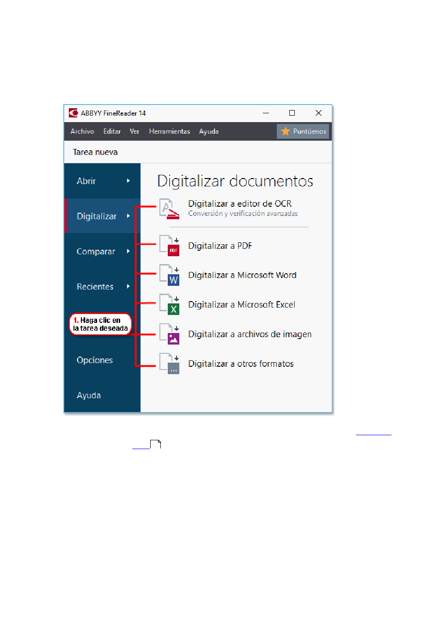Select the Recientes sidebar tab
The width and height of the screenshot is (439, 629).
tap(102, 286)
